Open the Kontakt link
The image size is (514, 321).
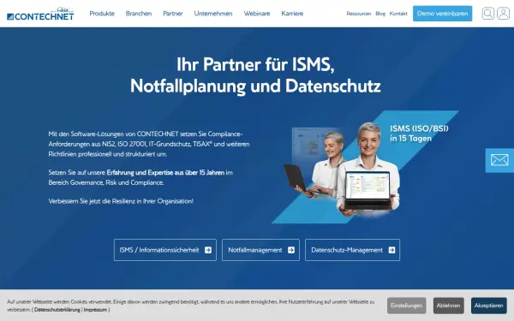[398, 14]
